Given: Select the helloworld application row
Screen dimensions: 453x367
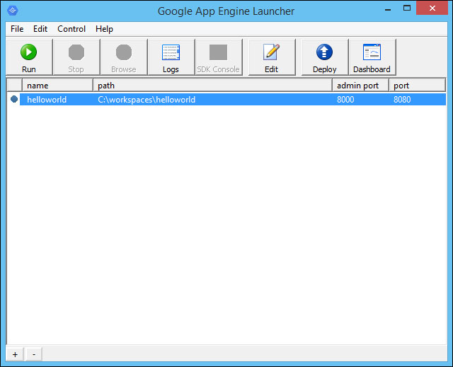Looking at the screenshot, I should pyautogui.click(x=233, y=99).
